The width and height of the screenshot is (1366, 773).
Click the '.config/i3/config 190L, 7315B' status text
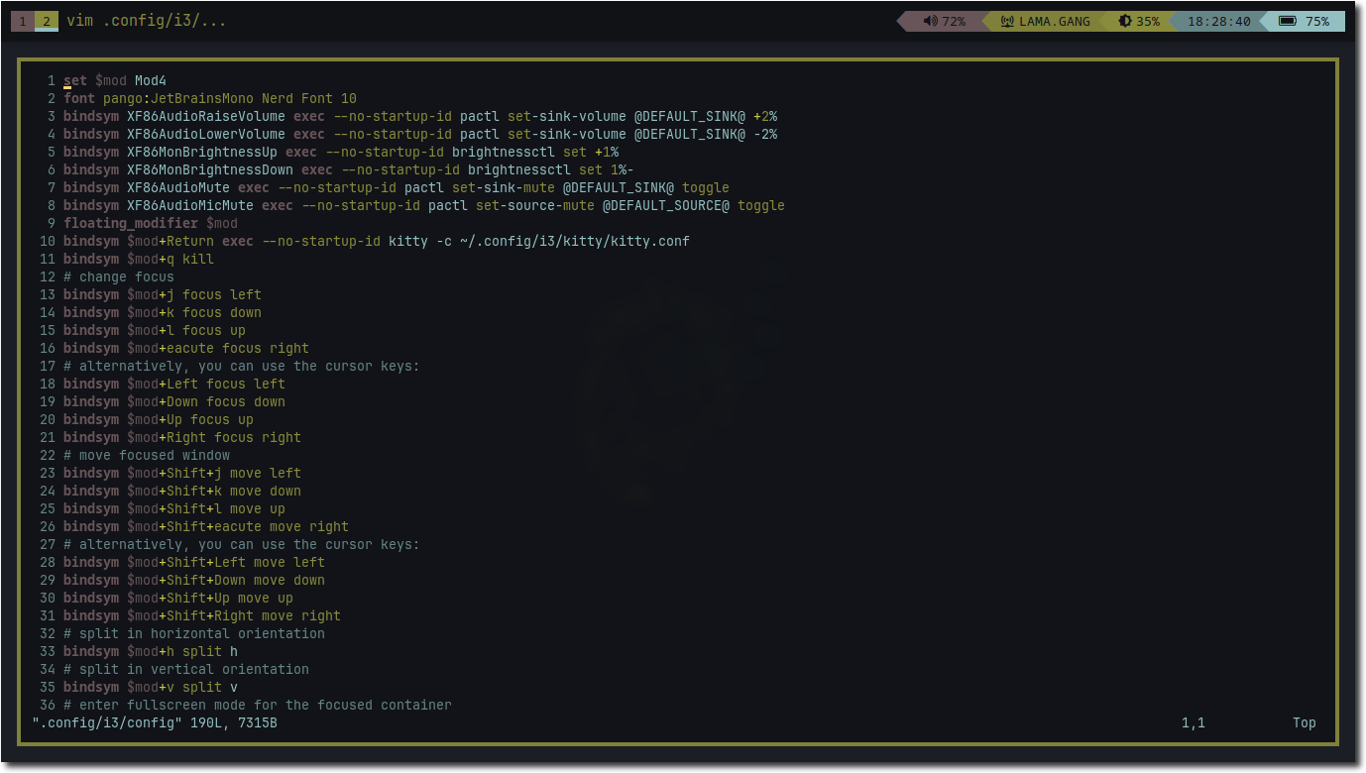pos(155,722)
